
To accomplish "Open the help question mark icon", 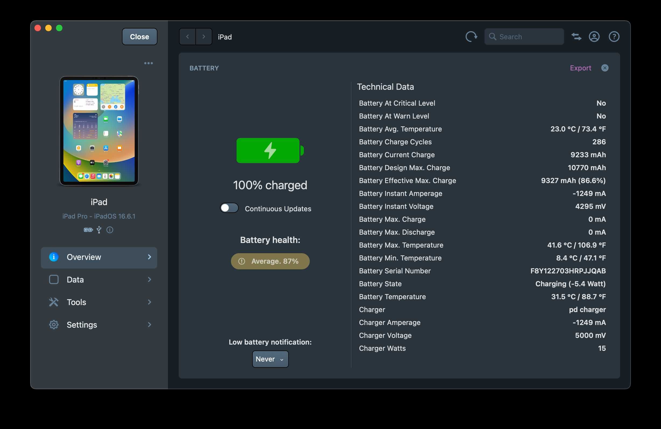I will pos(614,37).
